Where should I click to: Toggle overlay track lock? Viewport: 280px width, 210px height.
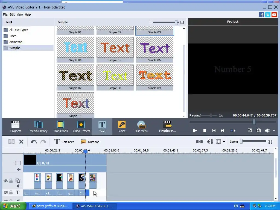11,181
